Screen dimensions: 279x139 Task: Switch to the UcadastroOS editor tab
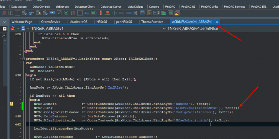click(78, 22)
